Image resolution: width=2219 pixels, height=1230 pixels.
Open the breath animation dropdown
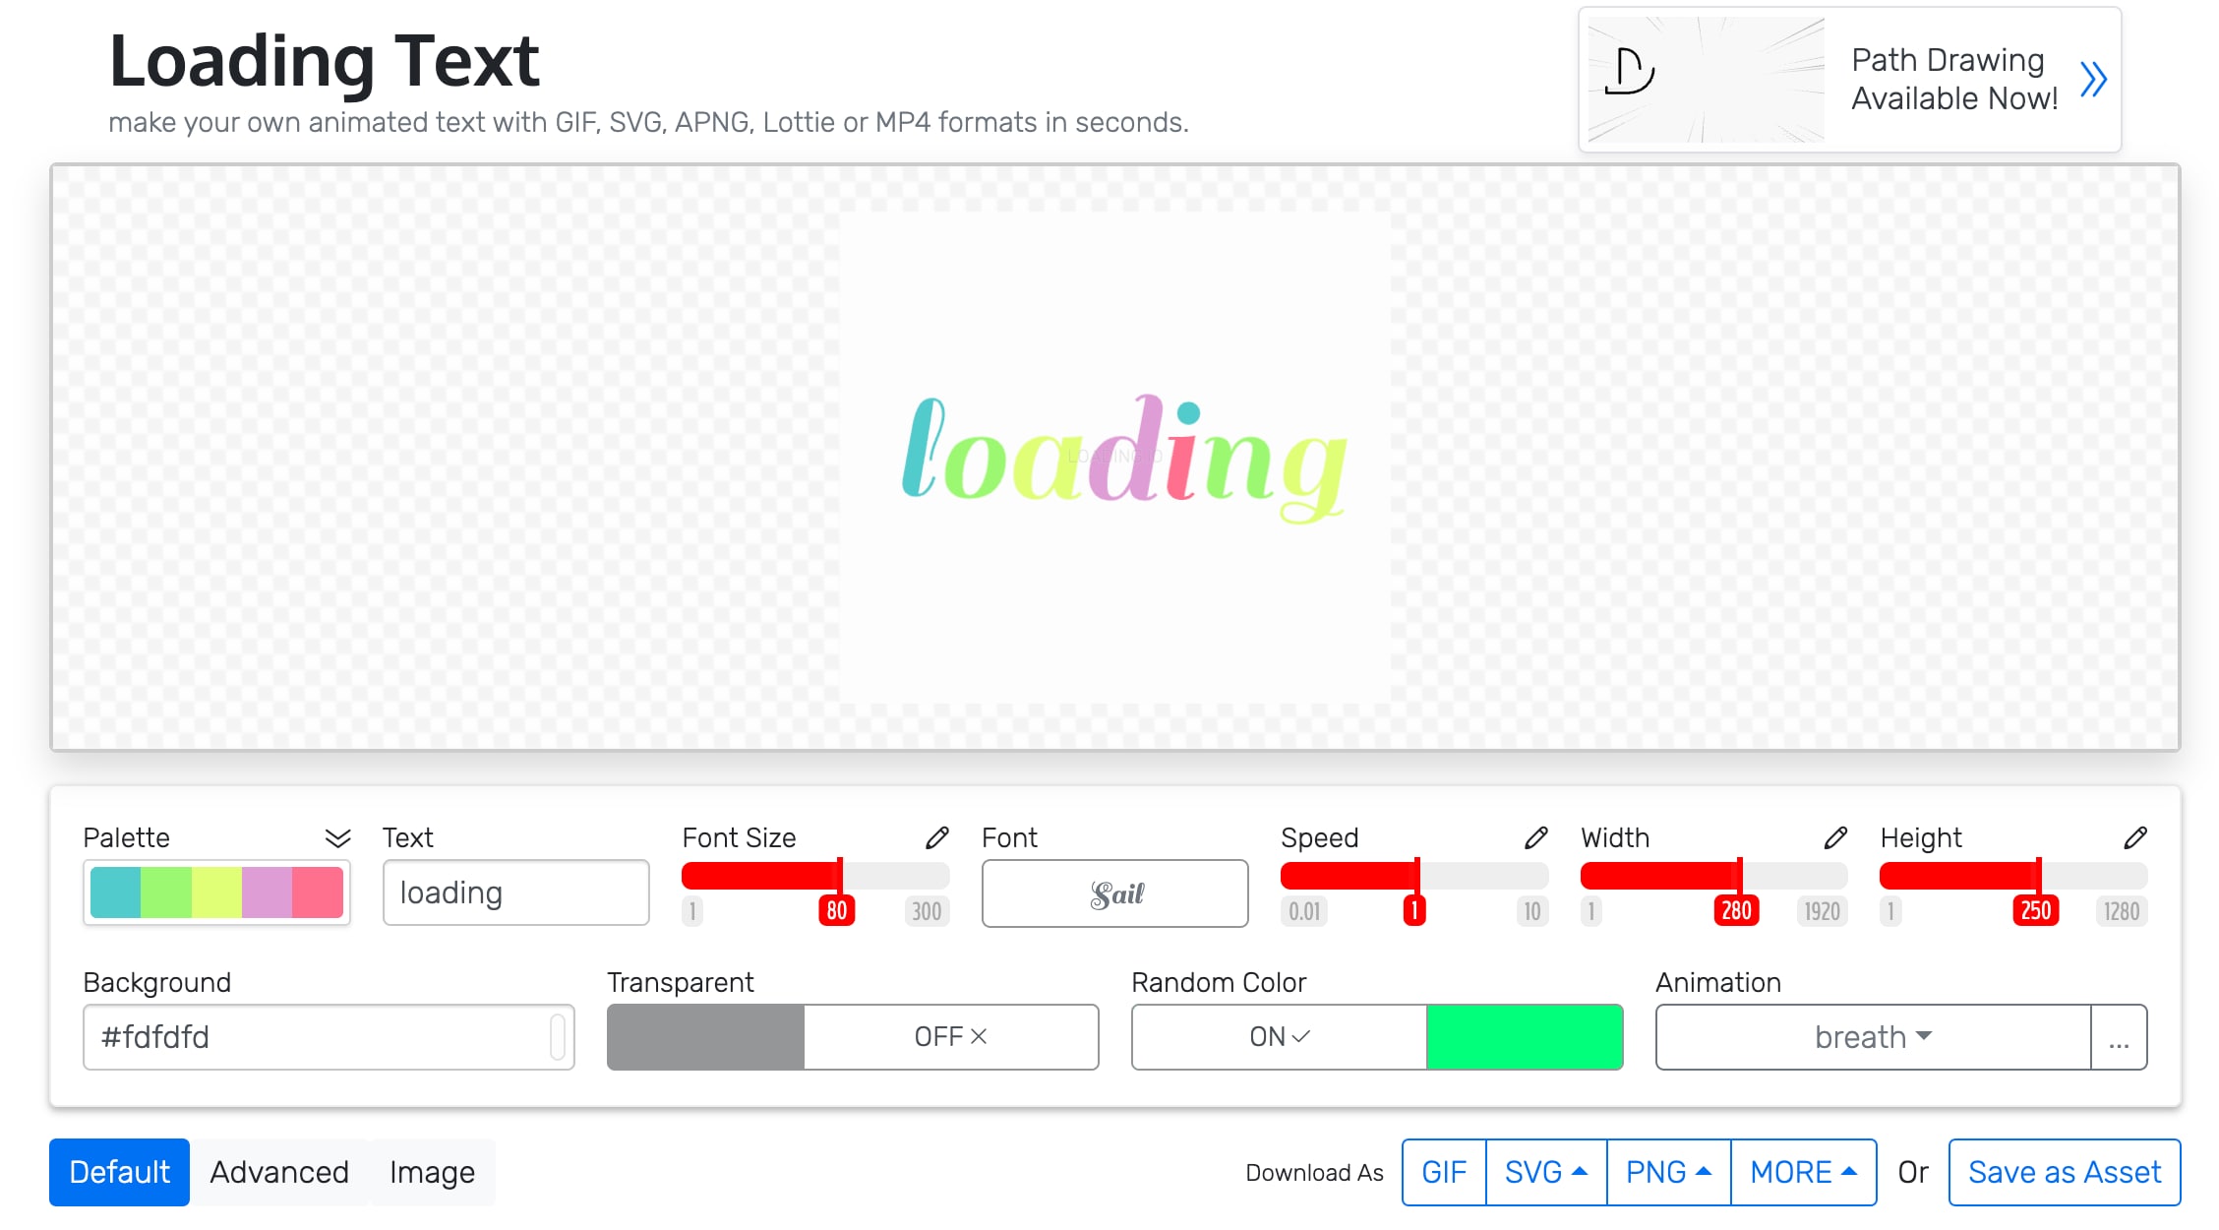[x=1872, y=1036]
